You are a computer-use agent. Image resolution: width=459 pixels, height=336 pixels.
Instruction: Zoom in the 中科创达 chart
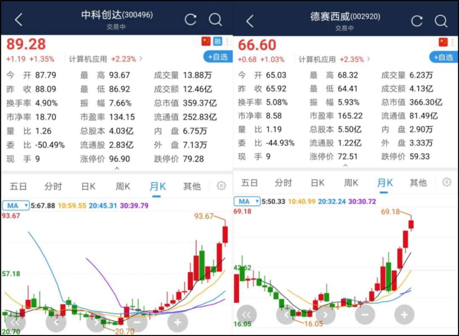(177, 322)
